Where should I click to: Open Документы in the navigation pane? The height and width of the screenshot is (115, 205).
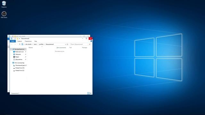(x=19, y=59)
